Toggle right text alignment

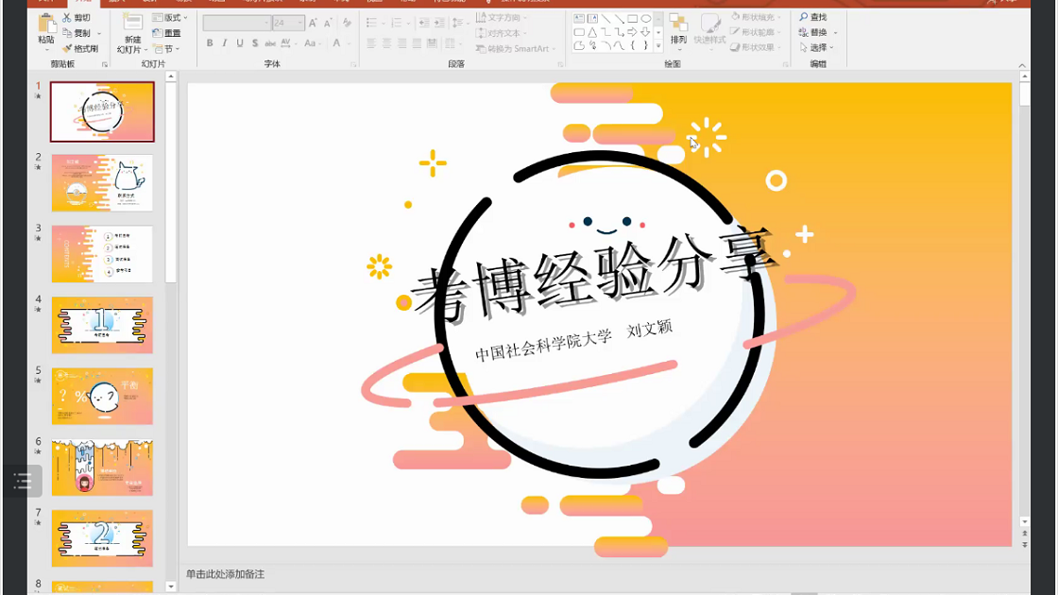click(x=401, y=43)
